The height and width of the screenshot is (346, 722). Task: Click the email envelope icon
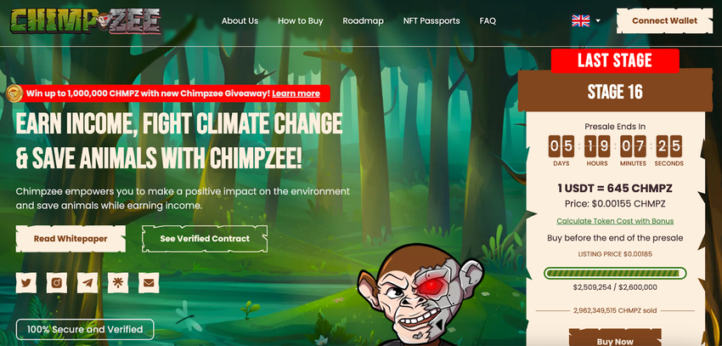tap(149, 283)
